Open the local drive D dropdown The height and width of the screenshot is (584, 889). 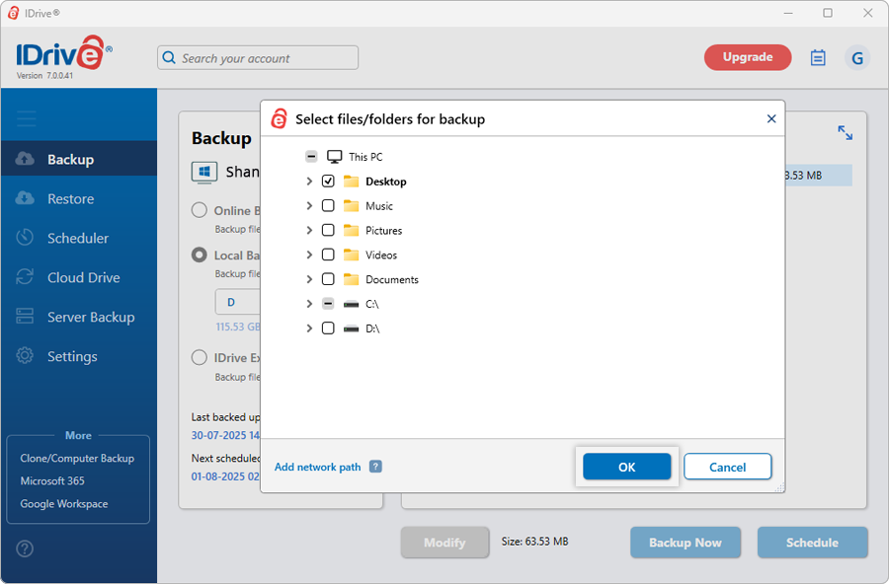click(x=237, y=302)
